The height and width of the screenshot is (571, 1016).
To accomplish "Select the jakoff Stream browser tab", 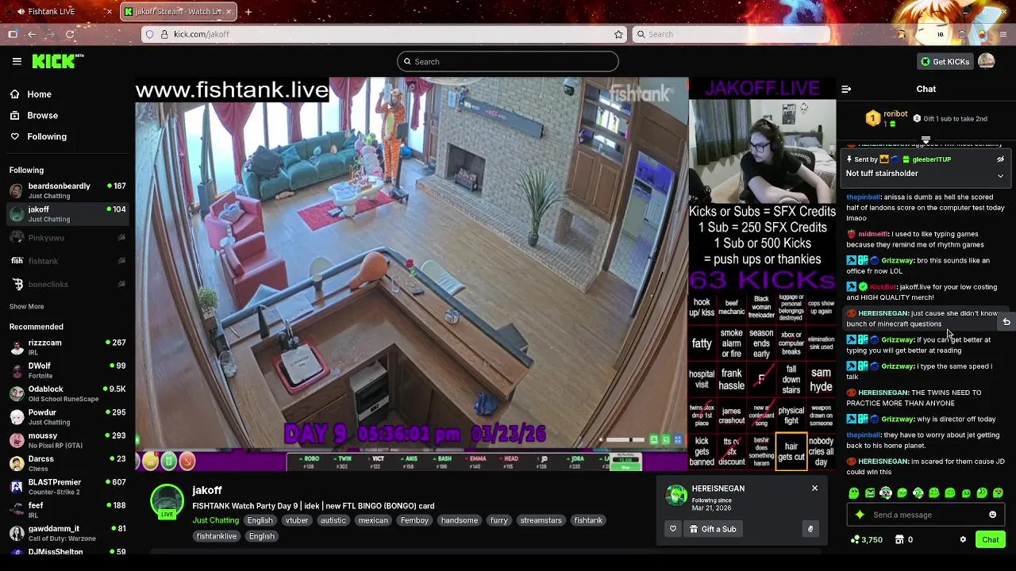I will [x=178, y=12].
